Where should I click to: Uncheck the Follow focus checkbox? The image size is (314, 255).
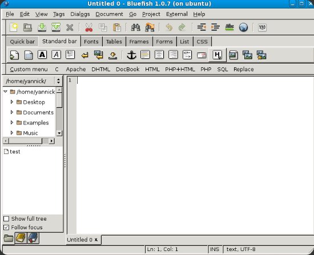tap(6, 228)
